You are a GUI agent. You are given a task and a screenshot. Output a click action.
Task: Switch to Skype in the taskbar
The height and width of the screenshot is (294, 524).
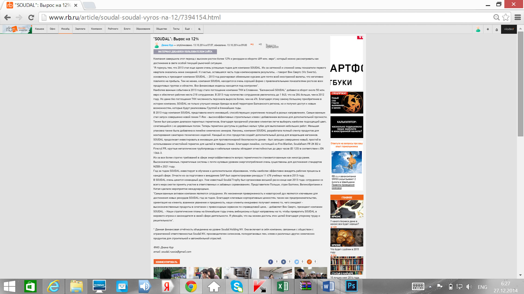coord(237,286)
